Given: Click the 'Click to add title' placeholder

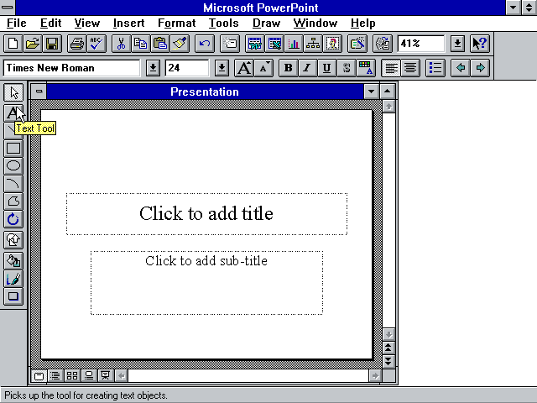Looking at the screenshot, I should pyautogui.click(x=206, y=214).
